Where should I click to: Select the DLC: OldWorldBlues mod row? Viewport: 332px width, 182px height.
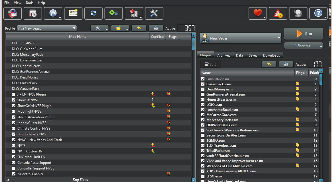point(99,49)
